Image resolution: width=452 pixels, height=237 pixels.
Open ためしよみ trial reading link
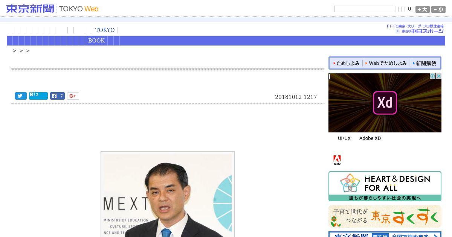coord(346,63)
